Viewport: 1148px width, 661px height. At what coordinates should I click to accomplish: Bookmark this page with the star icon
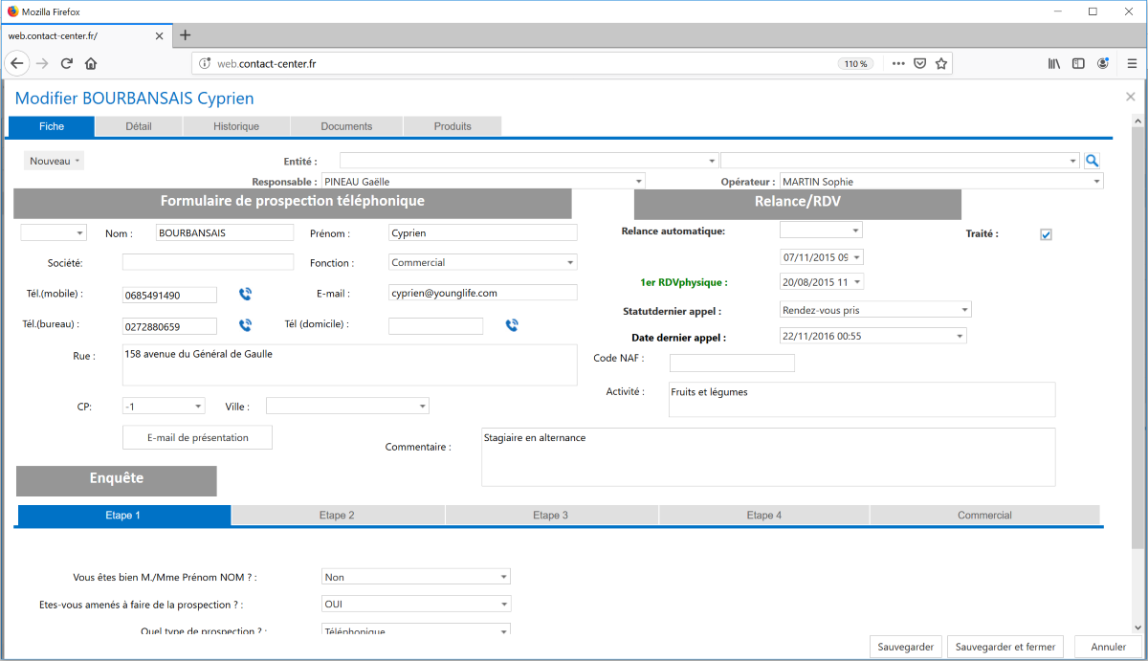[941, 63]
